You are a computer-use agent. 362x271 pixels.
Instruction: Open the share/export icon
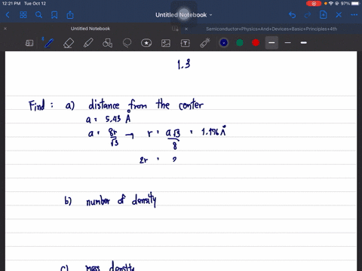[x=70, y=15]
